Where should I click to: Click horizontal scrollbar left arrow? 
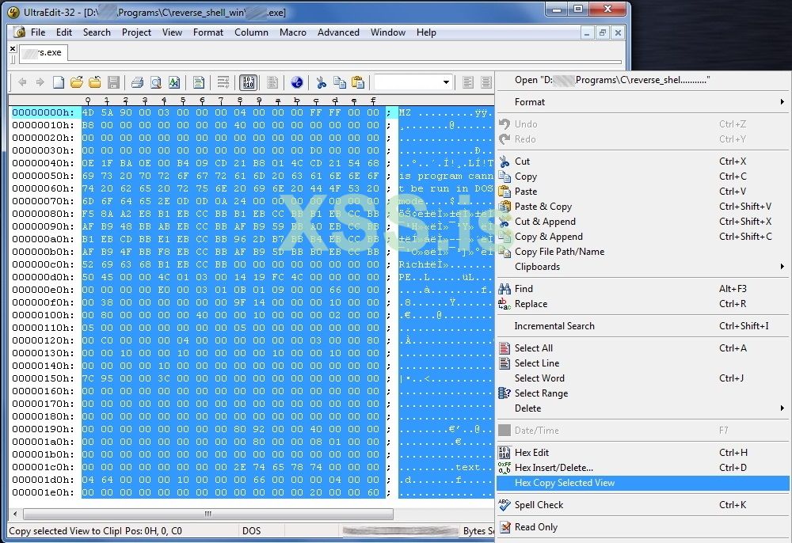[15, 514]
